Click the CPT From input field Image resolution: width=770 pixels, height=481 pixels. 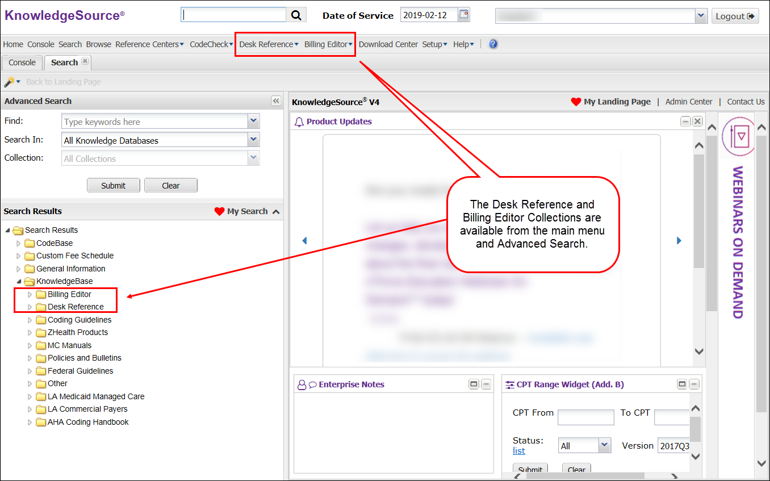tap(585, 417)
